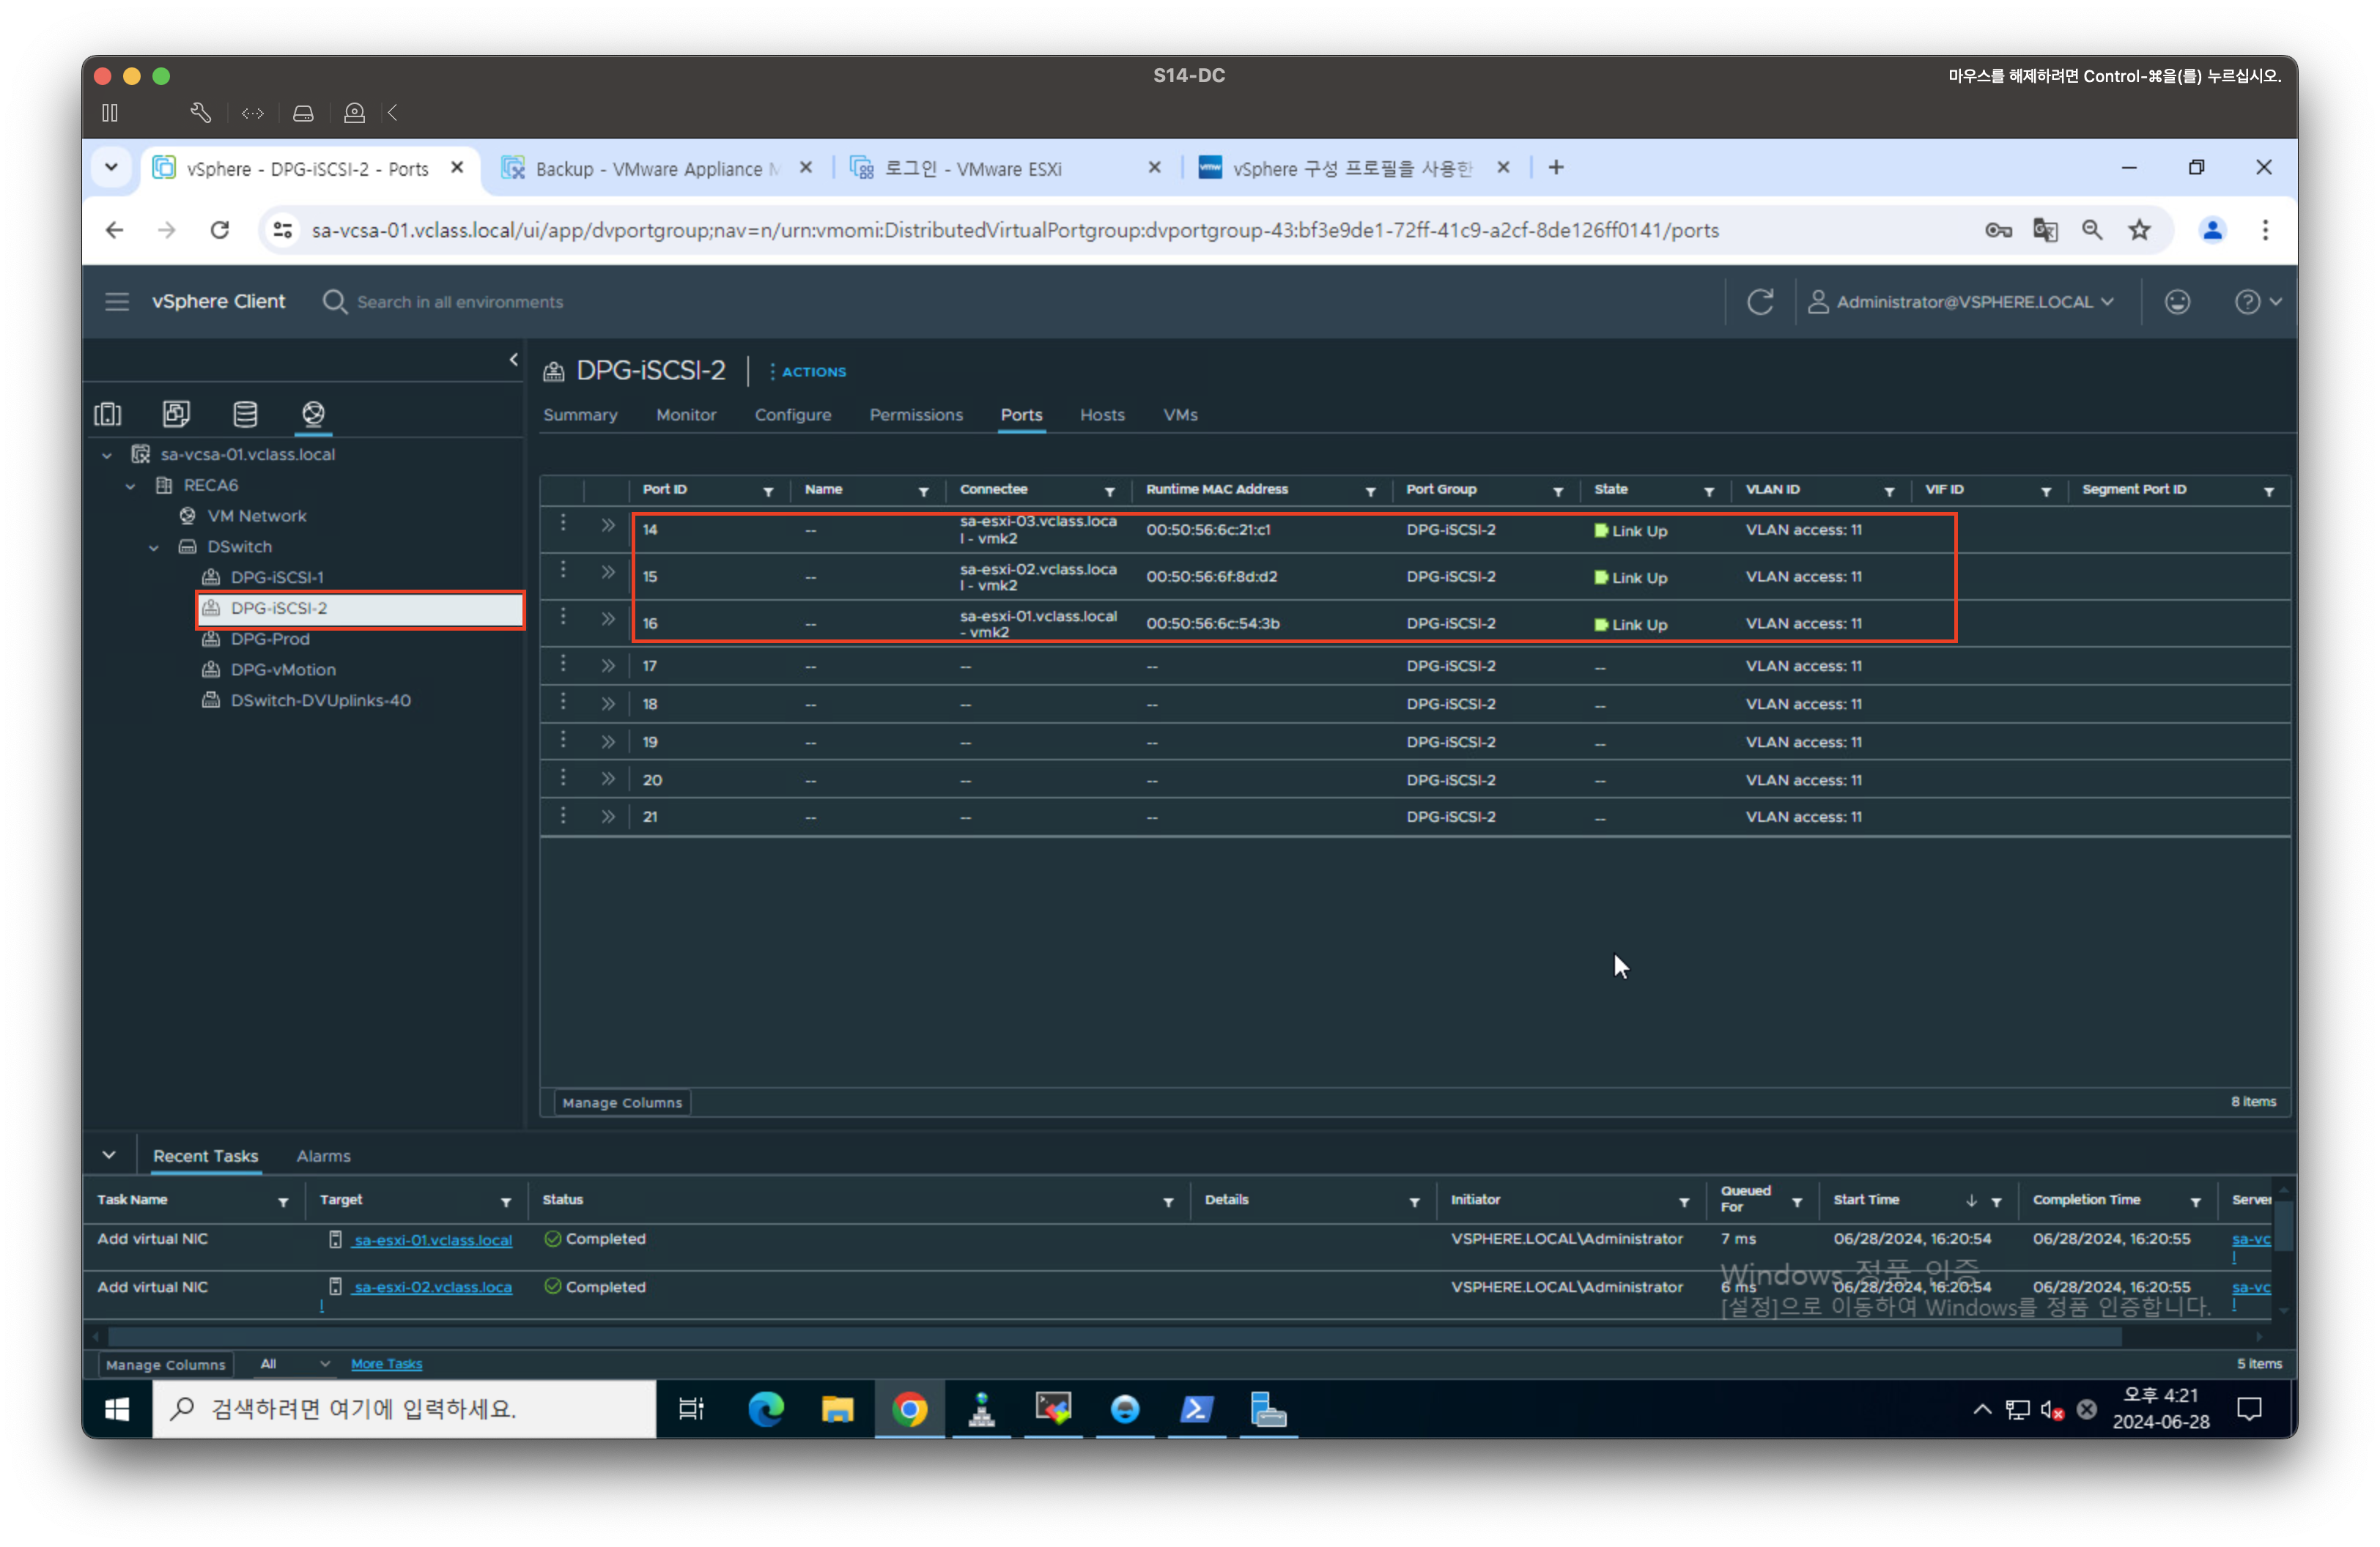Switch to the Configure tab
2380x1547 pixels.
coord(792,415)
